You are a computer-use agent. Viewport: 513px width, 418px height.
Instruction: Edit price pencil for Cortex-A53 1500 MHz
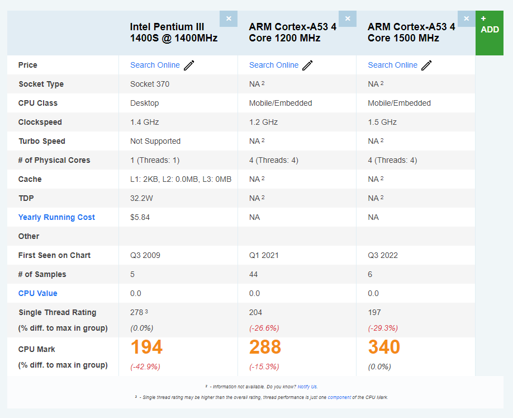[426, 65]
